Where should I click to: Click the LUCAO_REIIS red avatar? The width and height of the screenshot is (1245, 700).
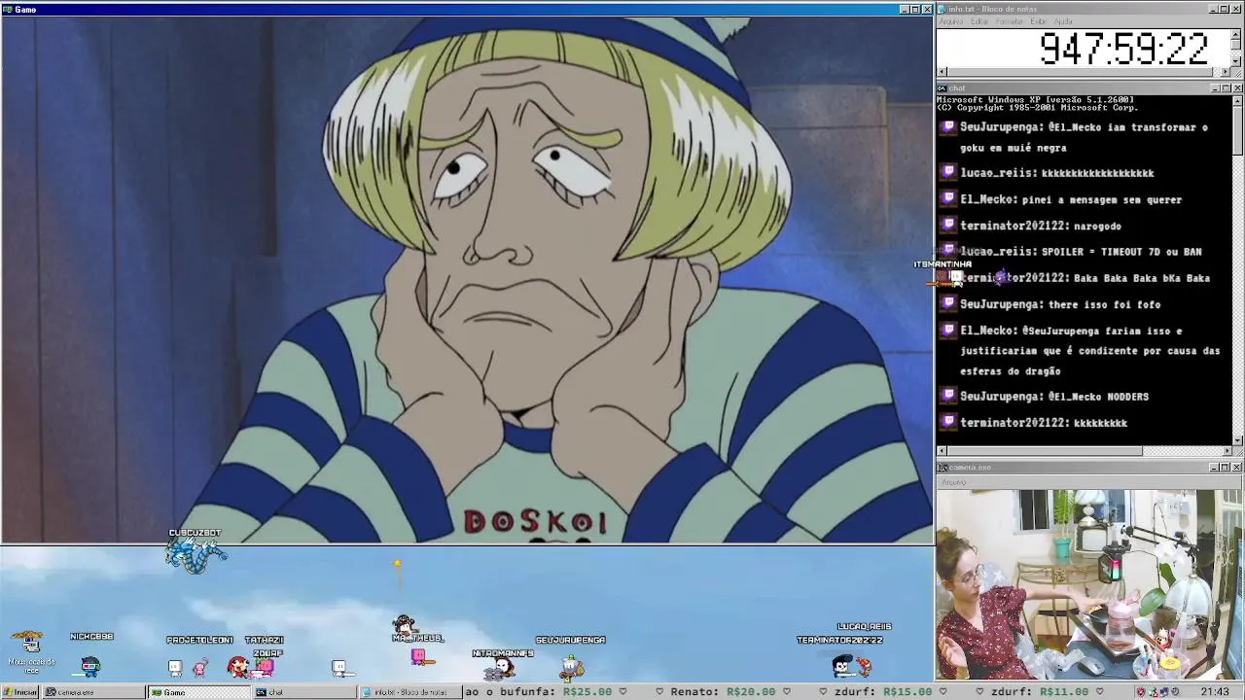pyautogui.click(x=864, y=666)
